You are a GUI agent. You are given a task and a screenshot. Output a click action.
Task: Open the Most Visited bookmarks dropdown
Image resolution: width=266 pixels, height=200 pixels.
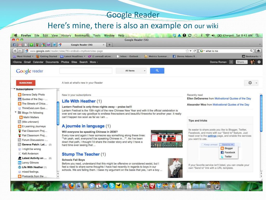pyautogui.click(x=23, y=56)
